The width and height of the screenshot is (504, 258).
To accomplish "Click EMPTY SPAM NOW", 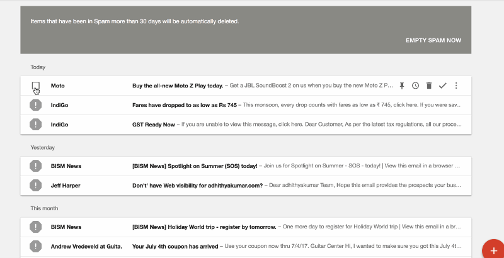I will [x=433, y=40].
